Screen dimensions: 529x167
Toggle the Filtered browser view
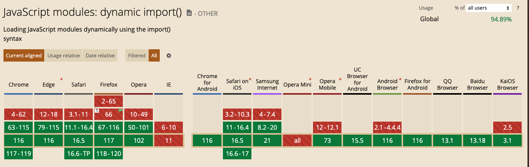point(137,55)
